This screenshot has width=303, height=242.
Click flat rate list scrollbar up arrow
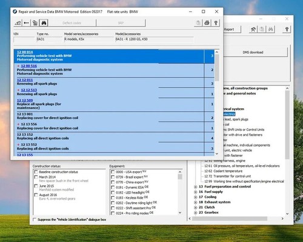click(217, 52)
